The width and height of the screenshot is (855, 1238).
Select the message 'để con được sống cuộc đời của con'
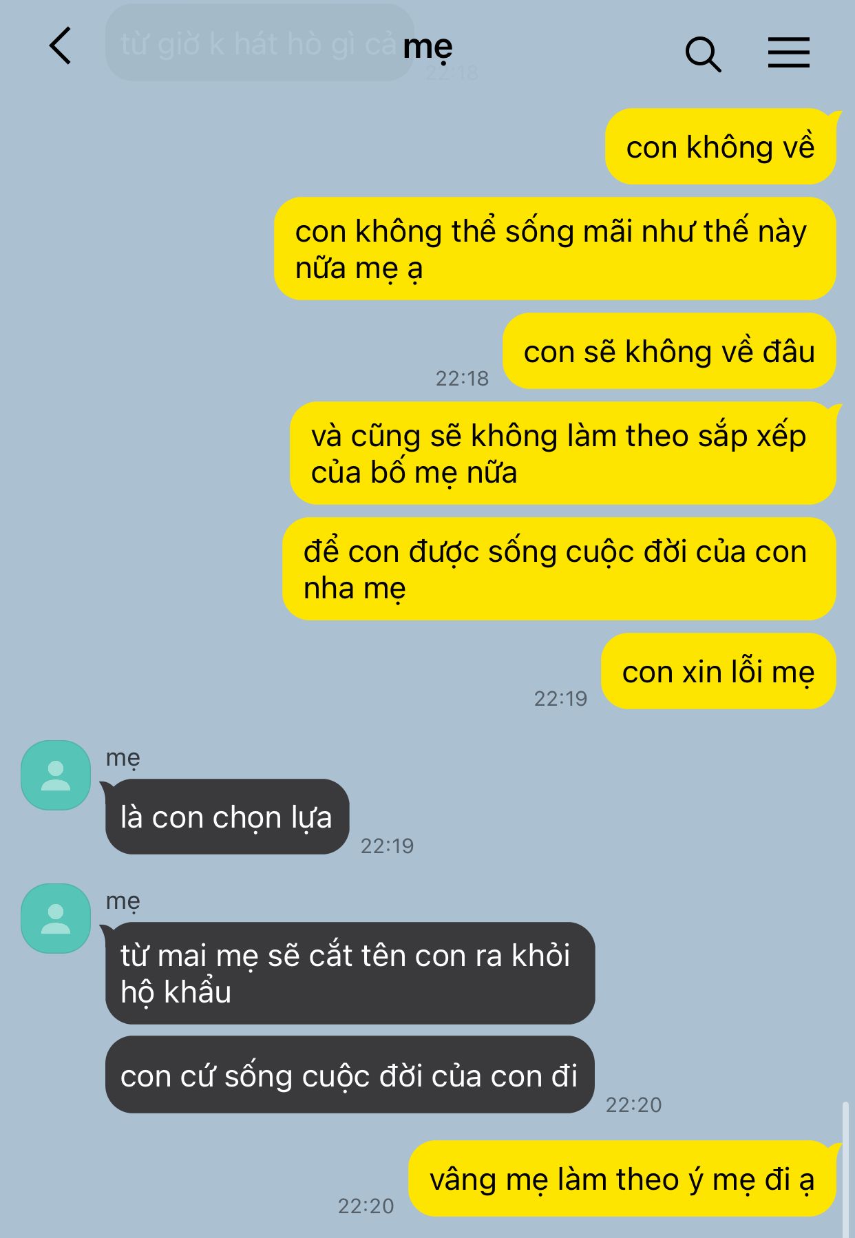coord(559,569)
